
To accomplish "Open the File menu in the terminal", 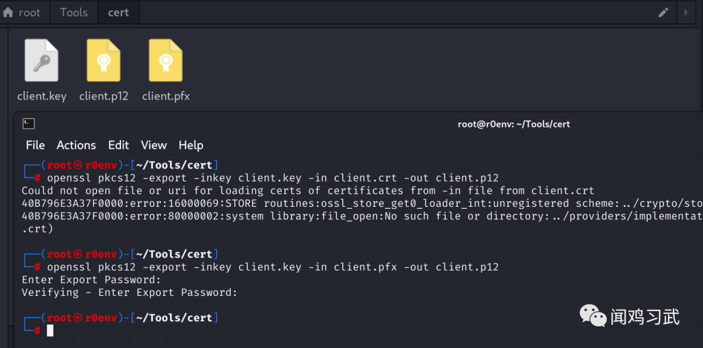I will click(35, 145).
